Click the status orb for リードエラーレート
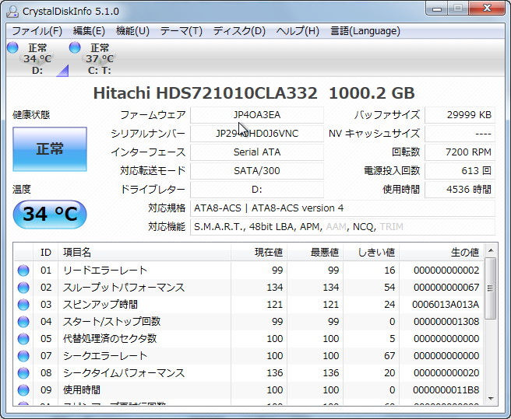Image resolution: width=511 pixels, height=419 pixels. 23,271
